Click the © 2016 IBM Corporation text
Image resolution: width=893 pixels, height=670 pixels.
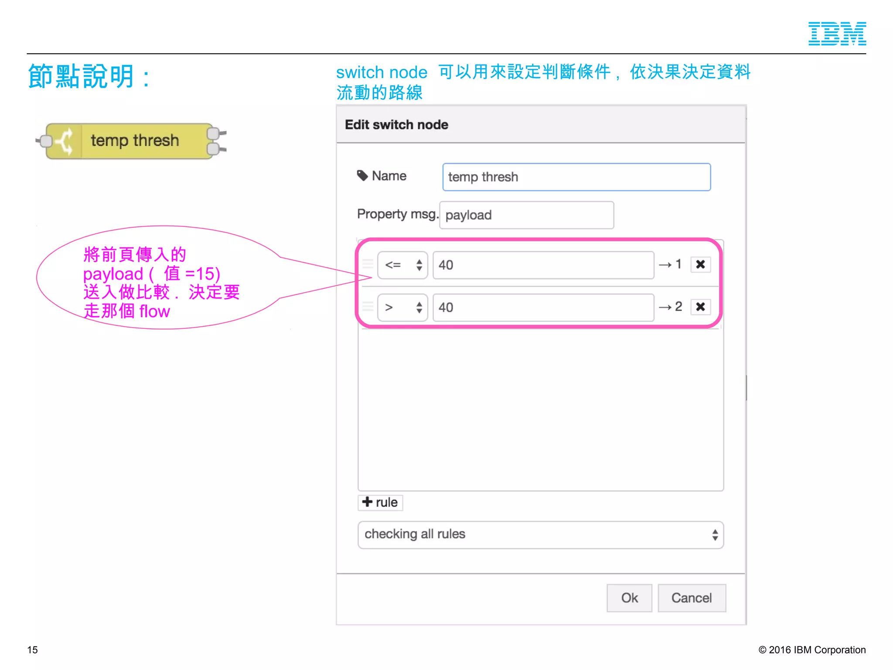click(x=812, y=649)
